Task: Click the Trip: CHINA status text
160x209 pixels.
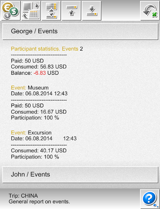Action: 23,196
